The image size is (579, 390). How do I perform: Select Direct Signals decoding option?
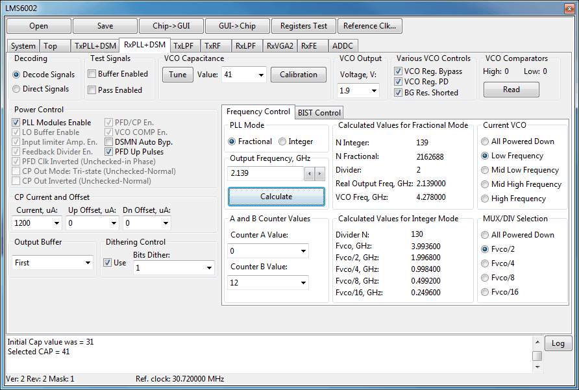(x=17, y=89)
